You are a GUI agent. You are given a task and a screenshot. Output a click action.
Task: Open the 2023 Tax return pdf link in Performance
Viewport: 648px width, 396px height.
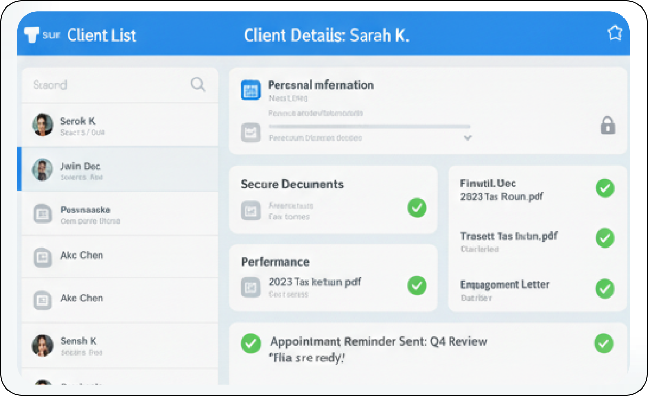[315, 282]
